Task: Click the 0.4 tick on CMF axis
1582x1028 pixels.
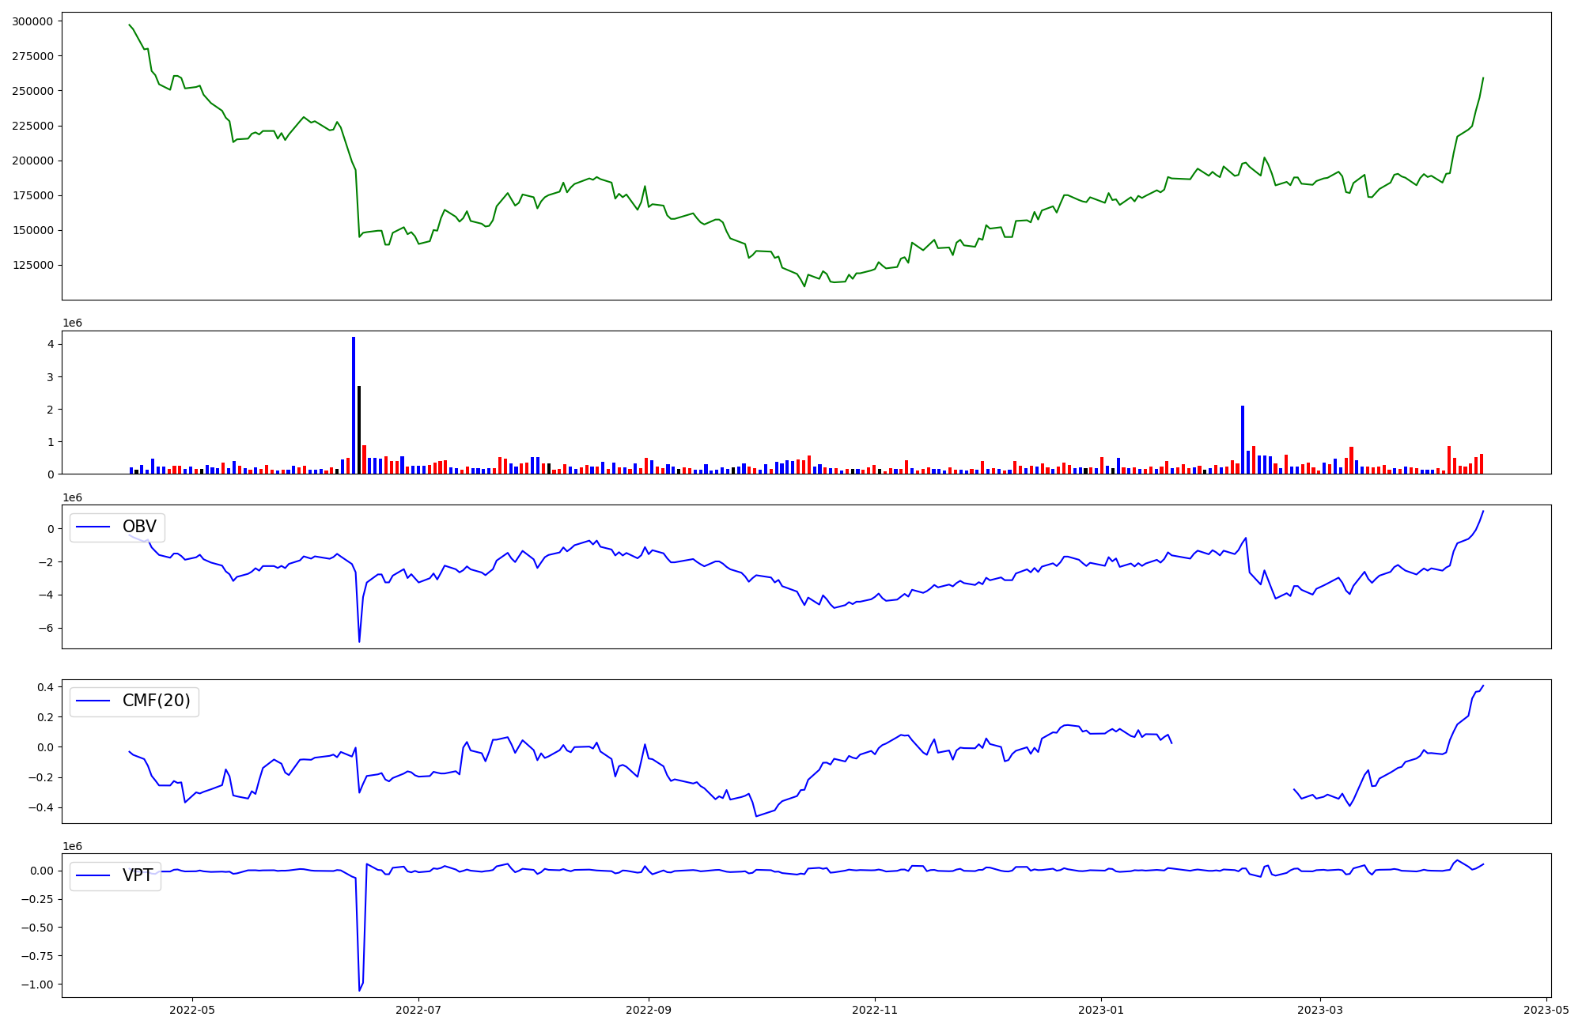Action: click(47, 687)
